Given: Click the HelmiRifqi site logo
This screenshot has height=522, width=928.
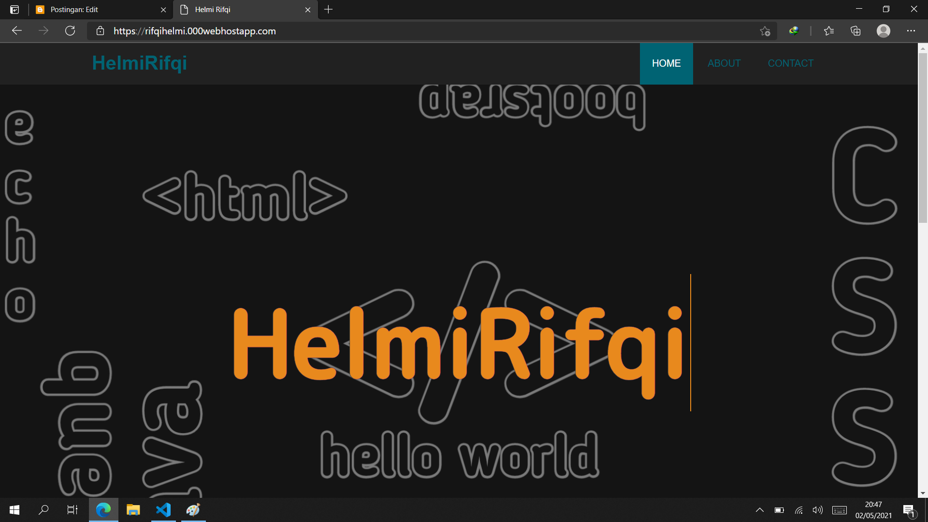Looking at the screenshot, I should pyautogui.click(x=139, y=63).
